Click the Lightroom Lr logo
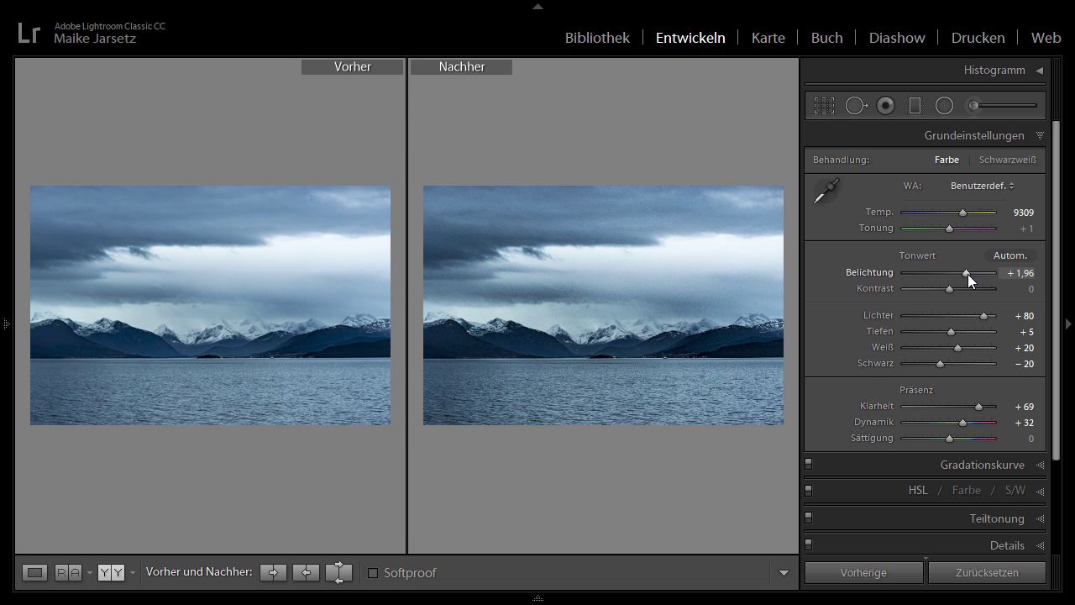This screenshot has width=1075, height=605. click(x=29, y=33)
